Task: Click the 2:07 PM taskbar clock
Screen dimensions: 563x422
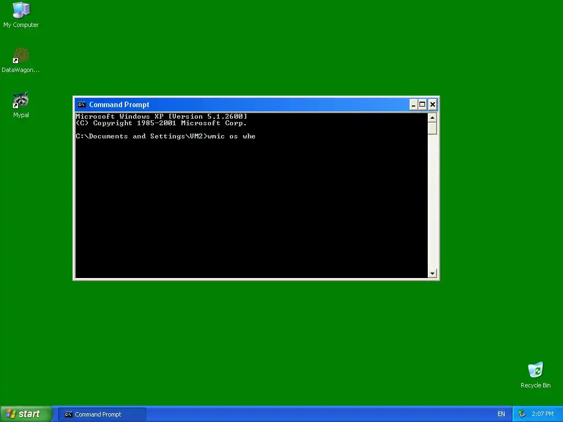Action: [543, 414]
